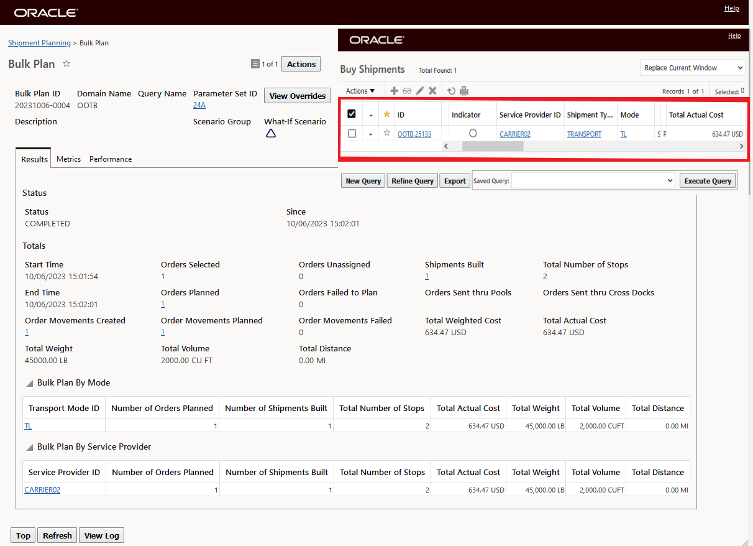Viewport: 753px width, 546px height.
Task: Click the Mode column header in shipments table
Action: (636, 114)
